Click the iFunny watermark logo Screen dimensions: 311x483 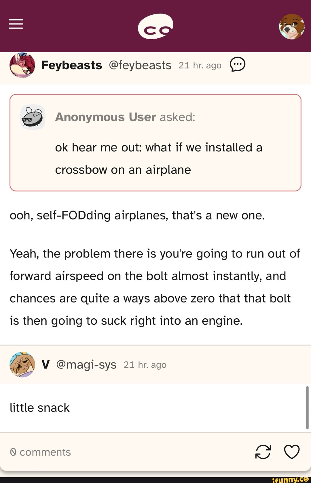pyautogui.click(x=290, y=479)
